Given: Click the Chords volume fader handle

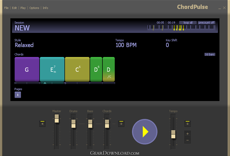Looking at the screenshot, I should [107, 124].
